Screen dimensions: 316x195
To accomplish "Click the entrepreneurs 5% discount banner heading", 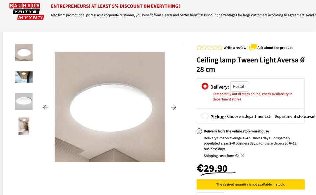I will coord(116,6).
